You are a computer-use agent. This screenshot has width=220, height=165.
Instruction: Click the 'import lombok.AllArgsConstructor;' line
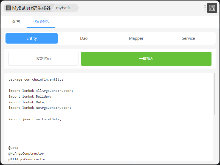pyautogui.click(x=41, y=91)
